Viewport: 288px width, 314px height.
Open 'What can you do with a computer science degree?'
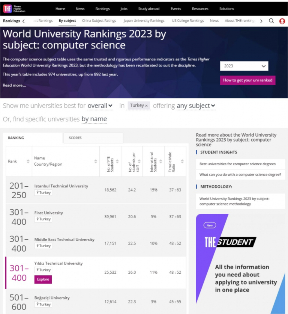pos(240,175)
